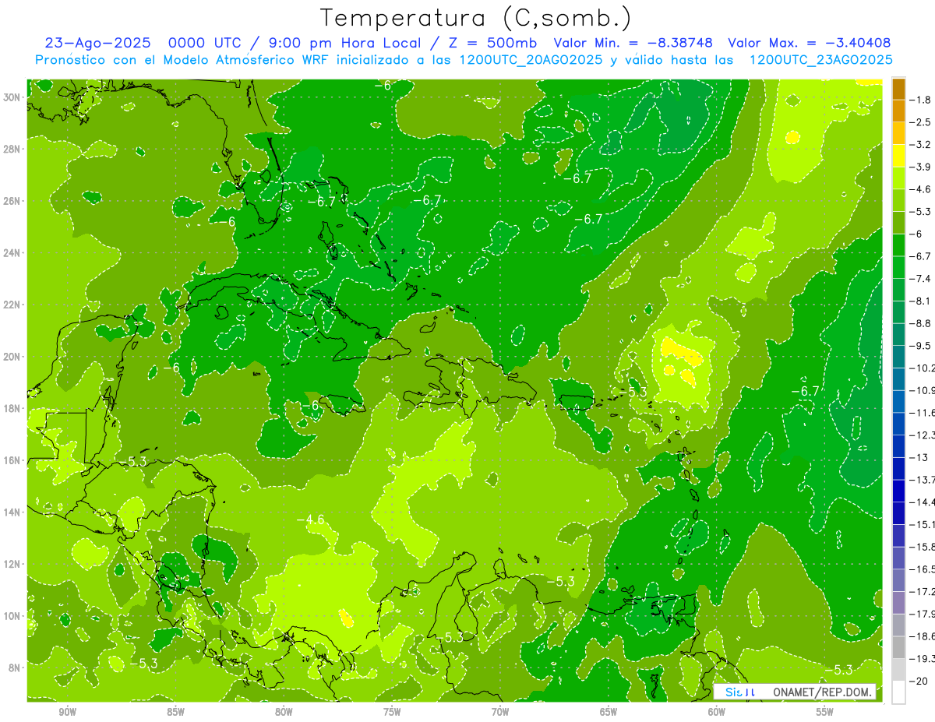Click the "75W" longitude axis label
935x722 pixels.
(x=392, y=711)
